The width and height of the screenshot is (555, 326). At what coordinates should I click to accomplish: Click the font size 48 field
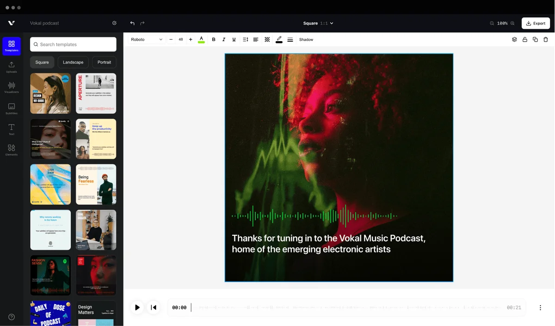click(x=181, y=40)
